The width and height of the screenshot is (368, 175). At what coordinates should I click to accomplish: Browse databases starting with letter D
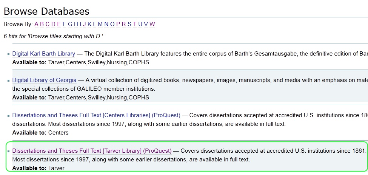(x=53, y=24)
